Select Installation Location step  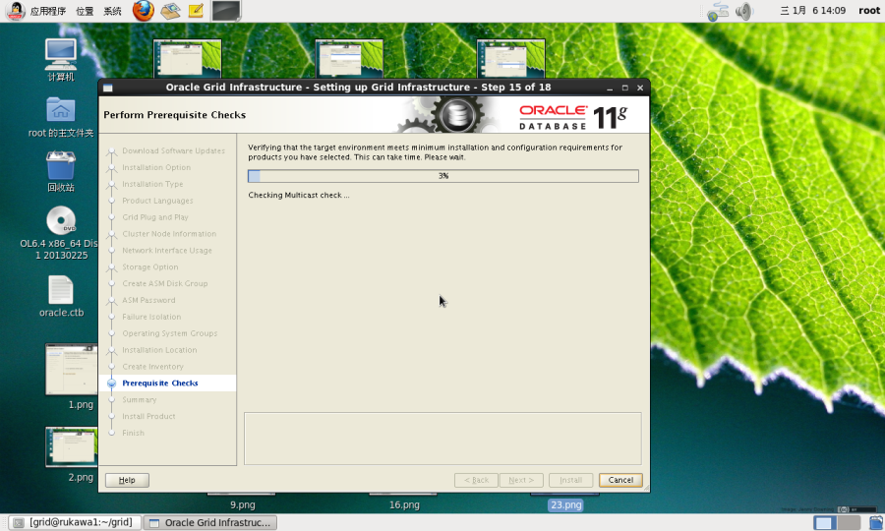click(159, 350)
